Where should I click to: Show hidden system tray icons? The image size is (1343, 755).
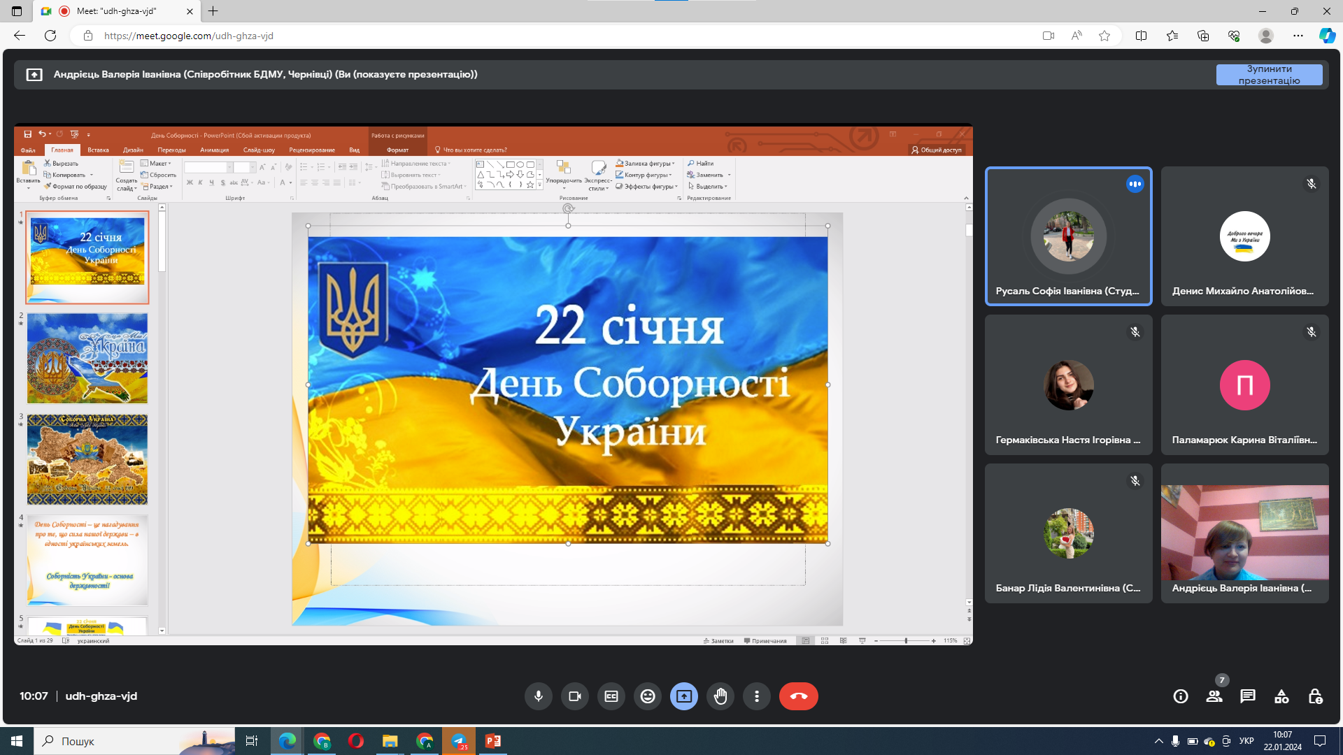(1158, 741)
